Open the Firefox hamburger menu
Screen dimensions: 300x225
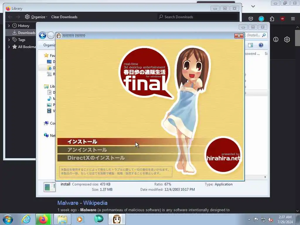[293, 18]
